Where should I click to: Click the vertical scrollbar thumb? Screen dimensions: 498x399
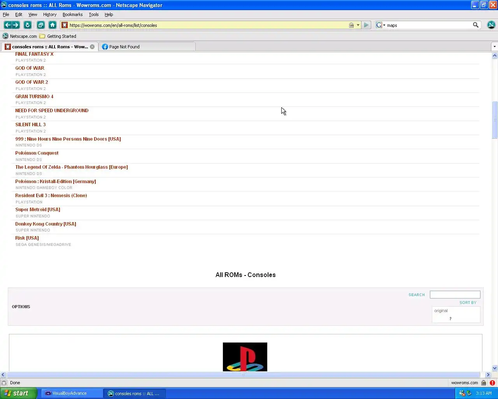(495, 120)
